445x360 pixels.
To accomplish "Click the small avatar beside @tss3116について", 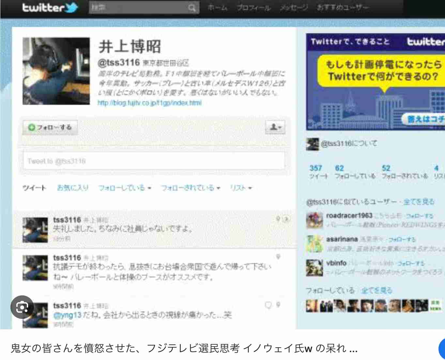I will pyautogui.click(x=312, y=144).
